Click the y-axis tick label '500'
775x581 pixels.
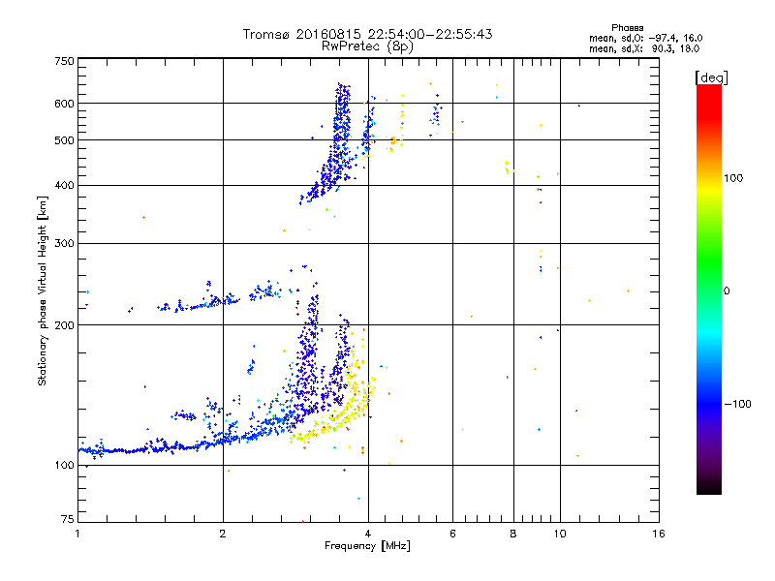coord(64,140)
